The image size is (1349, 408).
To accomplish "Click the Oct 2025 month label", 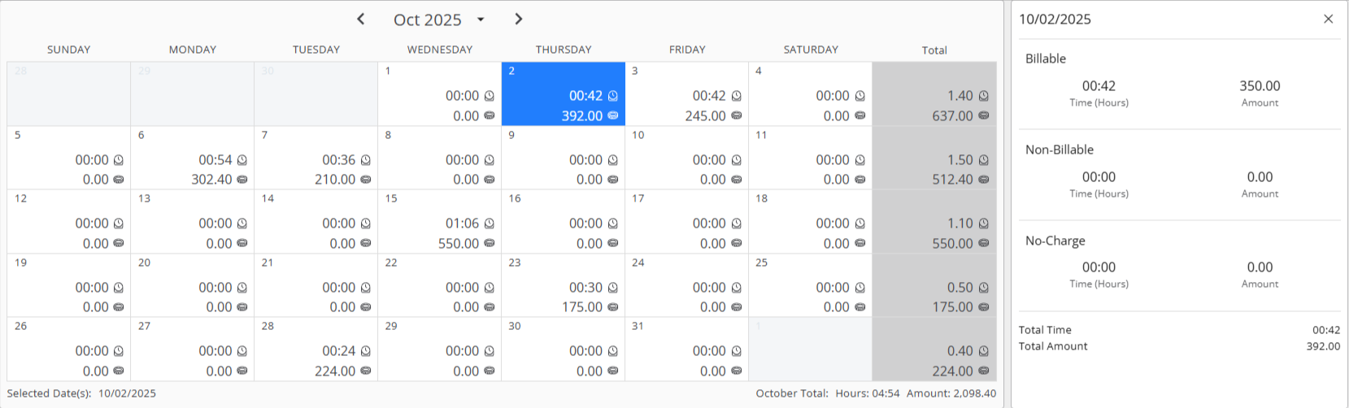I will [x=427, y=20].
